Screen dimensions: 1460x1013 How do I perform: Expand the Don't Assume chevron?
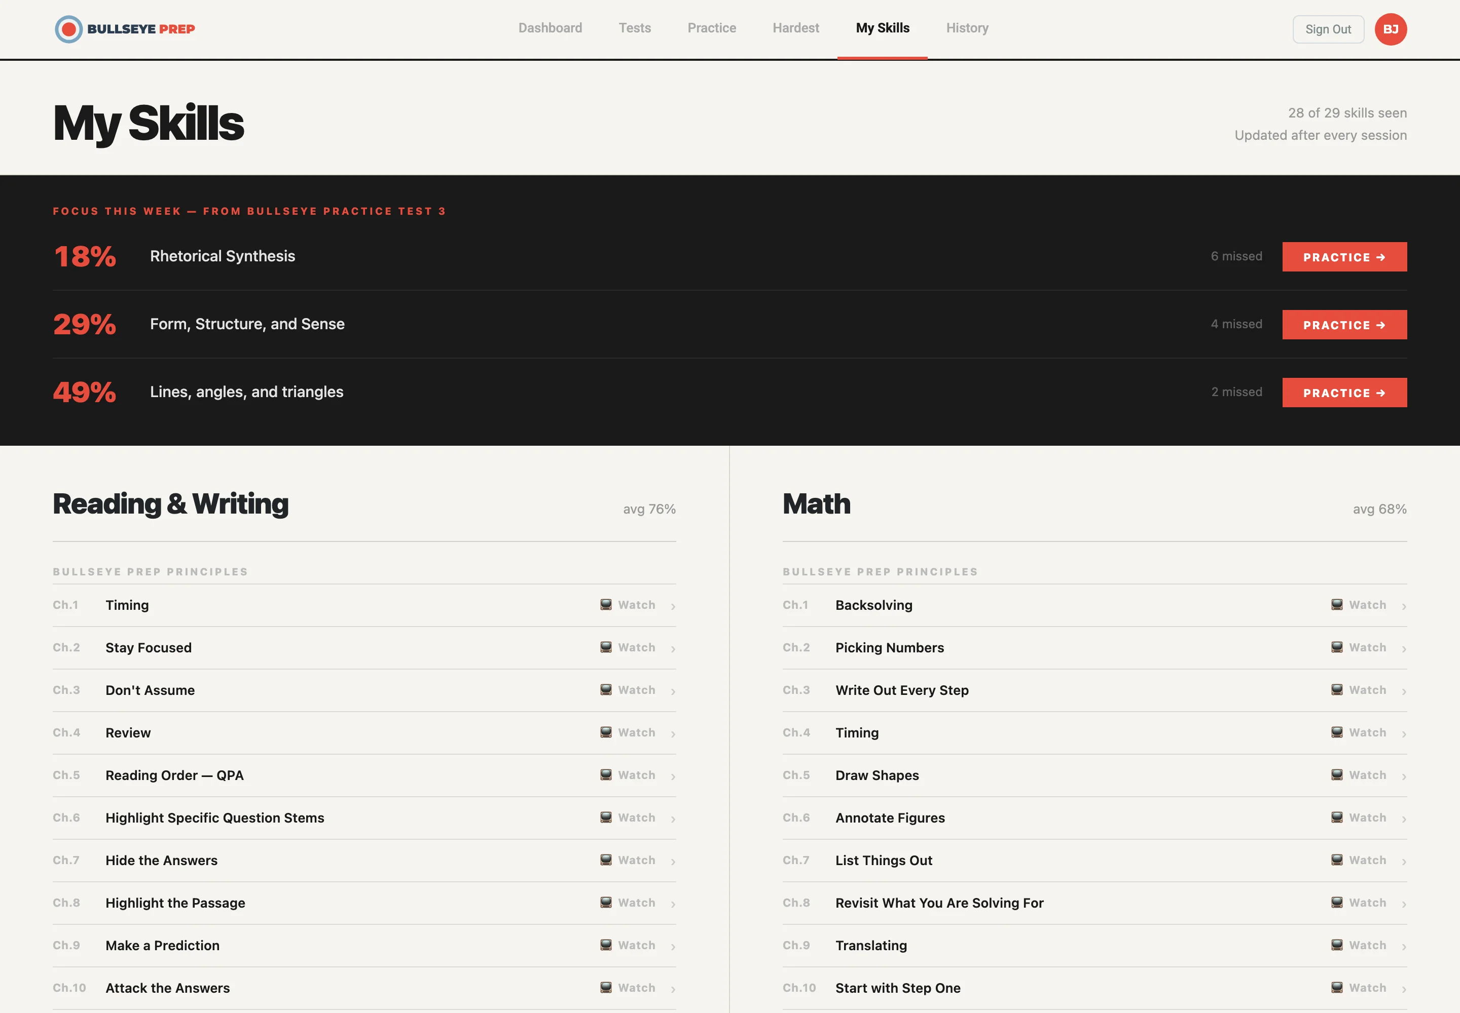point(673,691)
